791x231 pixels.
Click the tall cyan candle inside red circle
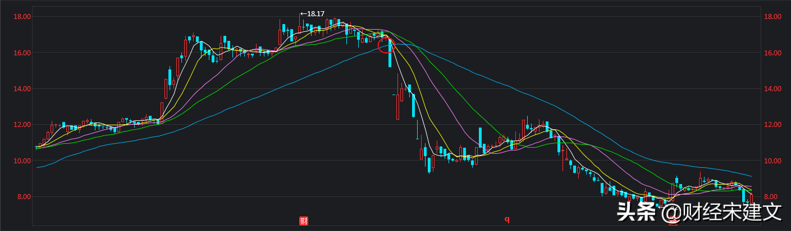[390, 53]
